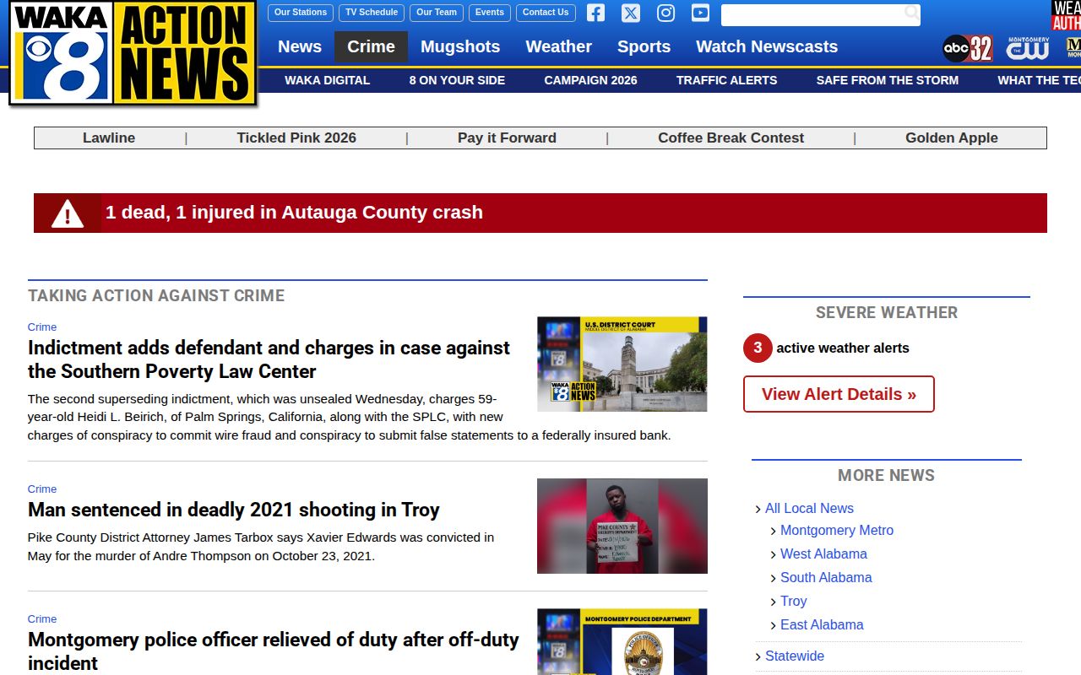This screenshot has width=1081, height=675.
Task: Click the warning triangle alert icon
Action: 68,213
